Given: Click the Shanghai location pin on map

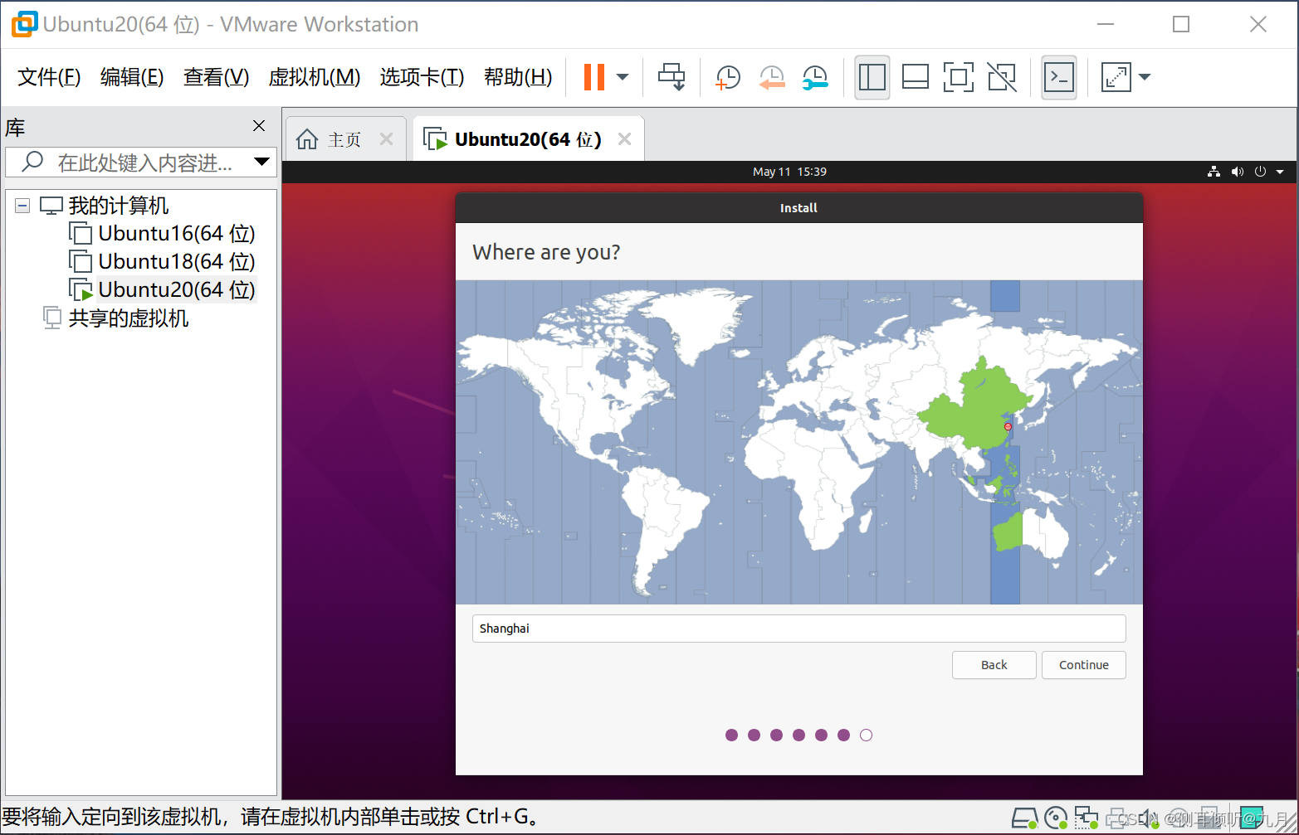Looking at the screenshot, I should pos(1008,428).
